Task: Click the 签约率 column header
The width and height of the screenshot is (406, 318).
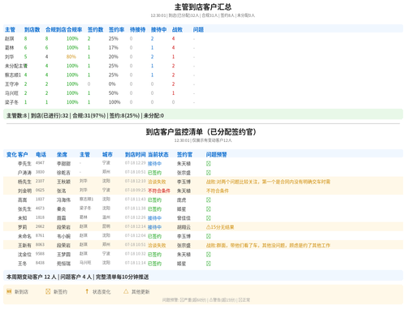Action: pos(116,29)
